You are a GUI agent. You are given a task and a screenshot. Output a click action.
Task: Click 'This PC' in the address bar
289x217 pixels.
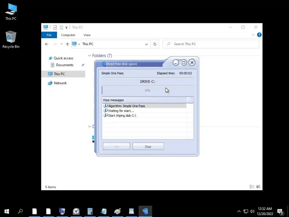pyautogui.click(x=88, y=44)
